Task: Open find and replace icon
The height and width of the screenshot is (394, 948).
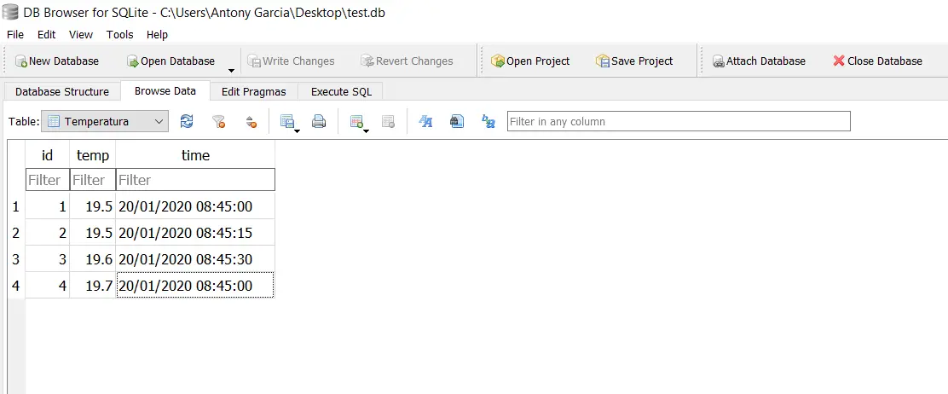Action: coord(488,122)
